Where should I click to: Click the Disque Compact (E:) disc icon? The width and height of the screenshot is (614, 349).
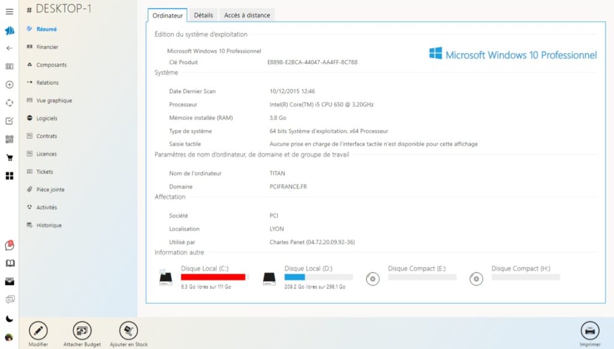[373, 279]
